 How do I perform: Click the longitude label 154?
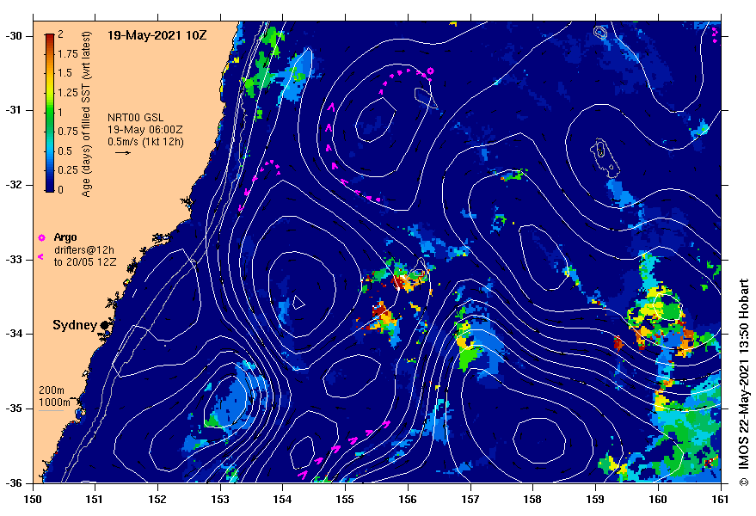point(283,499)
